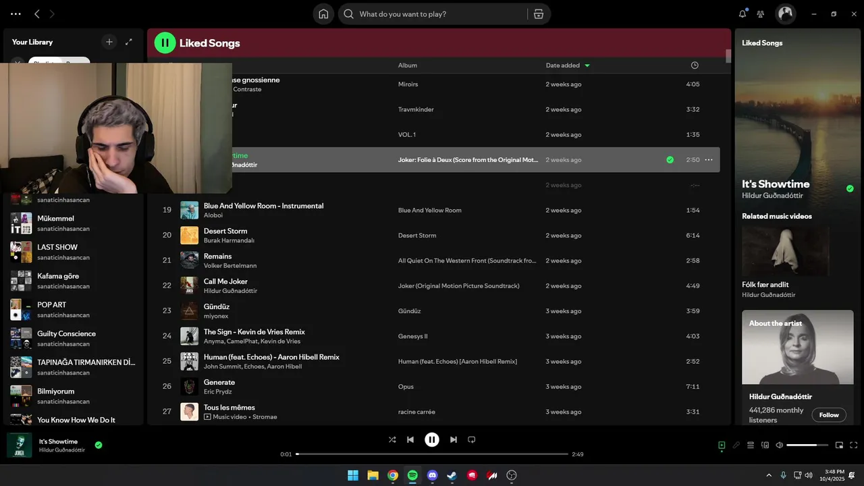Select the track Gündüz
This screenshot has height=486, width=864.
tap(217, 306)
